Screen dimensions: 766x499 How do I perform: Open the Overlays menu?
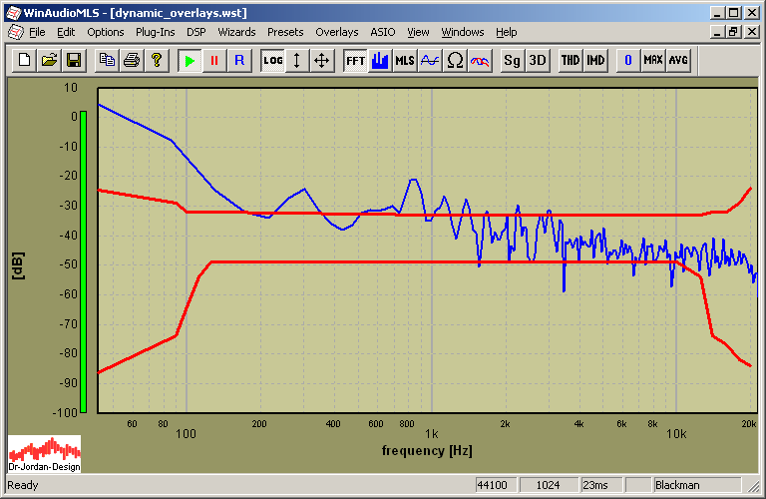click(x=336, y=32)
